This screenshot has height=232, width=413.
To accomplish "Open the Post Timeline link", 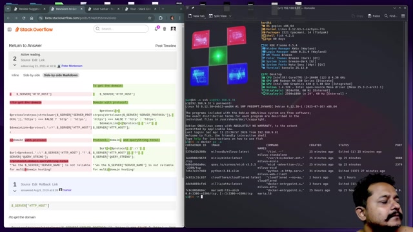I will coord(166,46).
